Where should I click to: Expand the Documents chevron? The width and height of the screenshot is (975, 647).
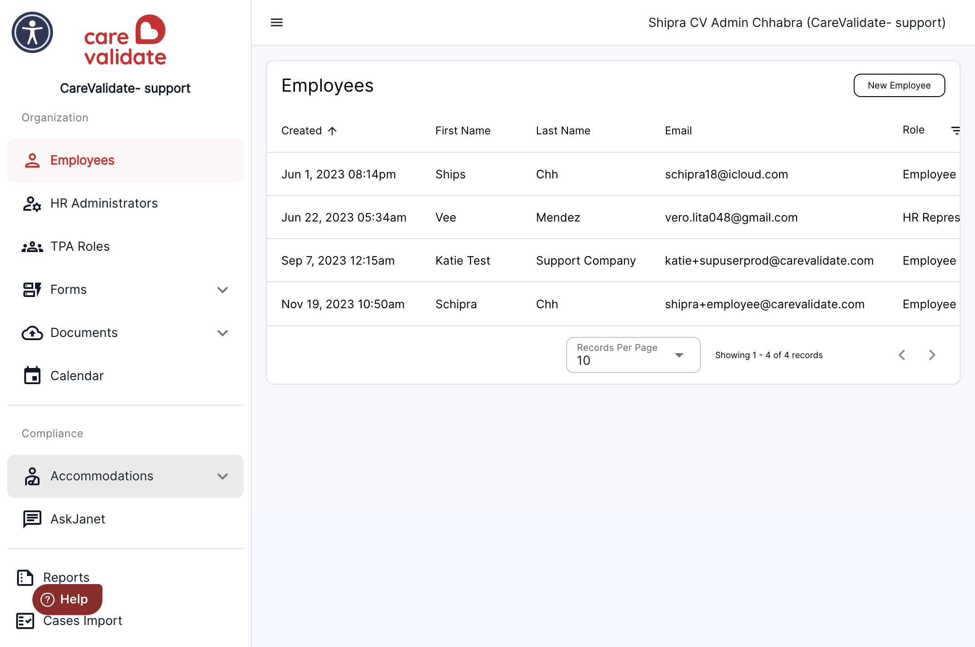[x=223, y=333]
